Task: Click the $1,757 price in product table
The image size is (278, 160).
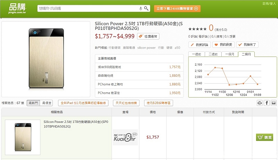Action: (x=153, y=137)
